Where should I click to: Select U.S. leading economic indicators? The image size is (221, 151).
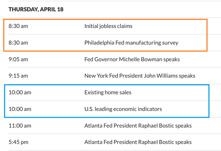pos(123,109)
